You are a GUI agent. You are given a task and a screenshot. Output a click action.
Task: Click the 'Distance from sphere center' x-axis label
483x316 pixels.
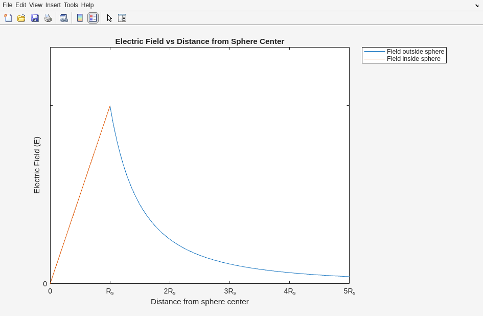coord(199,302)
